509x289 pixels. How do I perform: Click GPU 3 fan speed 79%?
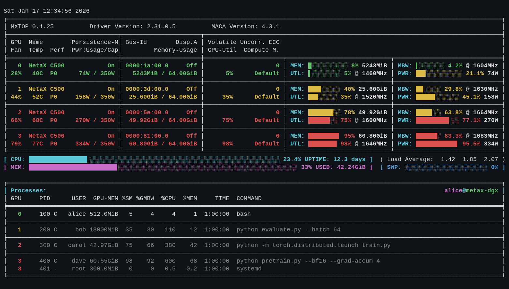click(16, 144)
